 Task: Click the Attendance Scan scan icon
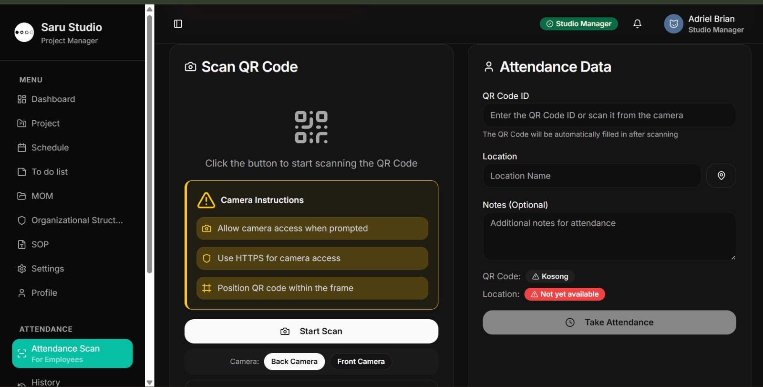(x=21, y=354)
